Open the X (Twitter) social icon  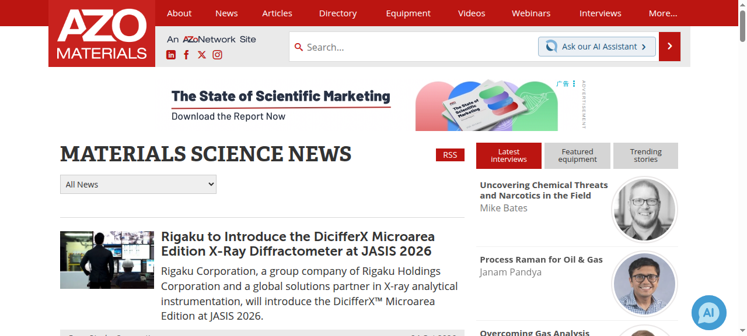[202, 55]
